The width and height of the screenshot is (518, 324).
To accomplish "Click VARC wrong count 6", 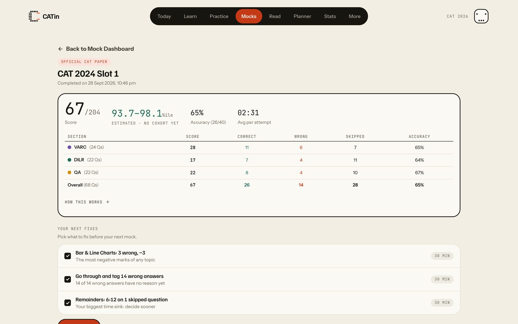I will 301,147.
